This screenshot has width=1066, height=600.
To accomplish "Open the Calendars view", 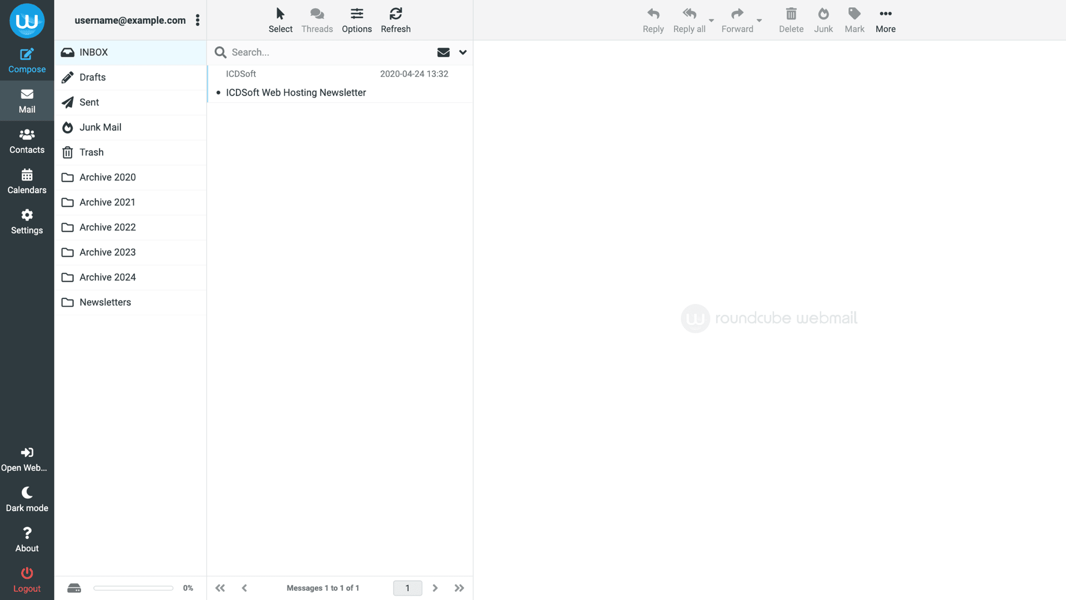I will click(27, 181).
